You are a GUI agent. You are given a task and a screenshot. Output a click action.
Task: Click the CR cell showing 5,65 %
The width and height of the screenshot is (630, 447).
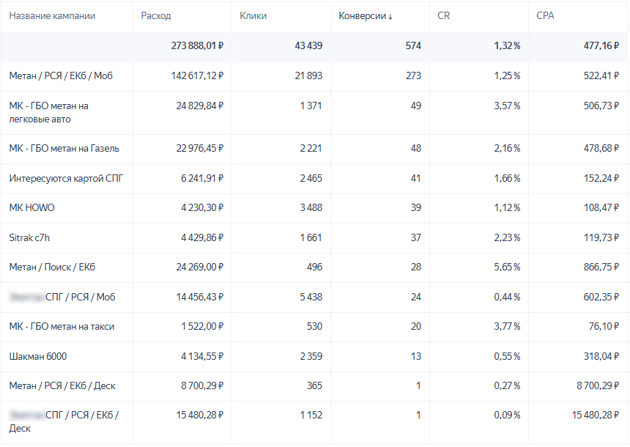pyautogui.click(x=506, y=267)
